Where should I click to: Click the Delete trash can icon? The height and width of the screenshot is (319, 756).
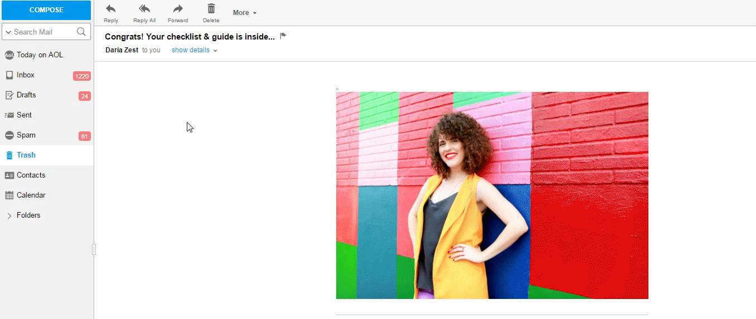tap(211, 8)
